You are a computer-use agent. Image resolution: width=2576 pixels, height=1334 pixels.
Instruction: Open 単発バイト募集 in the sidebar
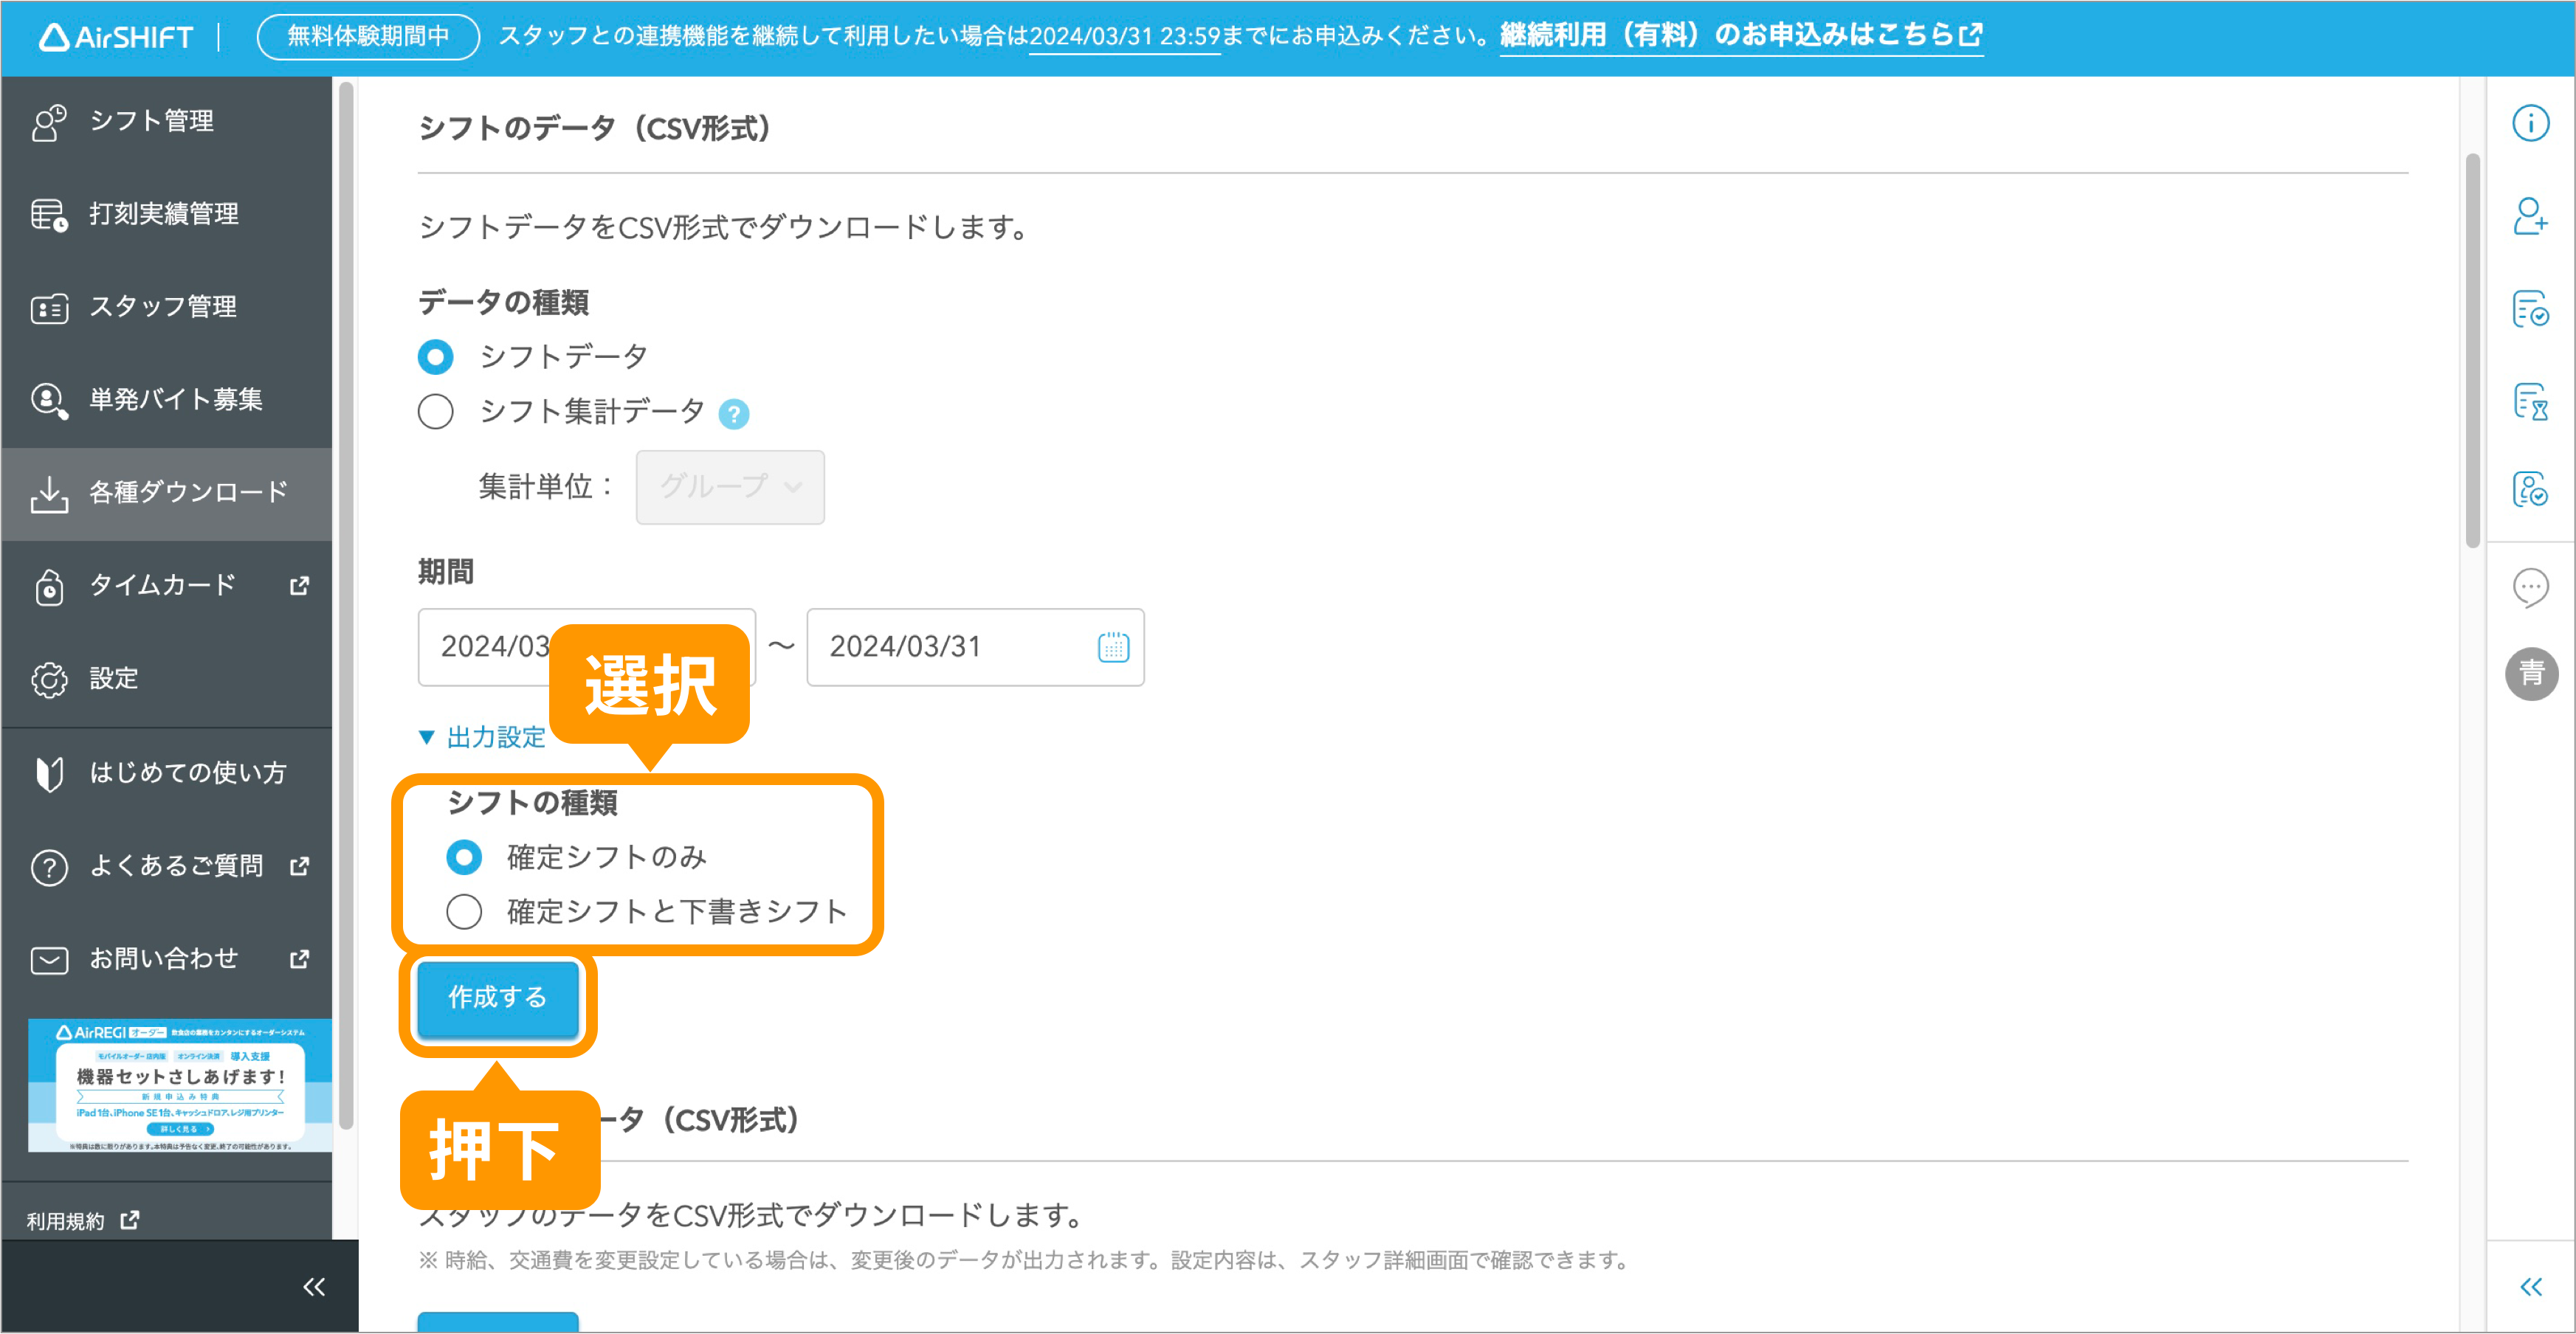(x=166, y=400)
